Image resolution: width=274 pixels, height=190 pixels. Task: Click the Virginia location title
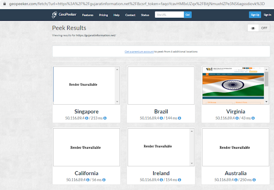coord(235,112)
